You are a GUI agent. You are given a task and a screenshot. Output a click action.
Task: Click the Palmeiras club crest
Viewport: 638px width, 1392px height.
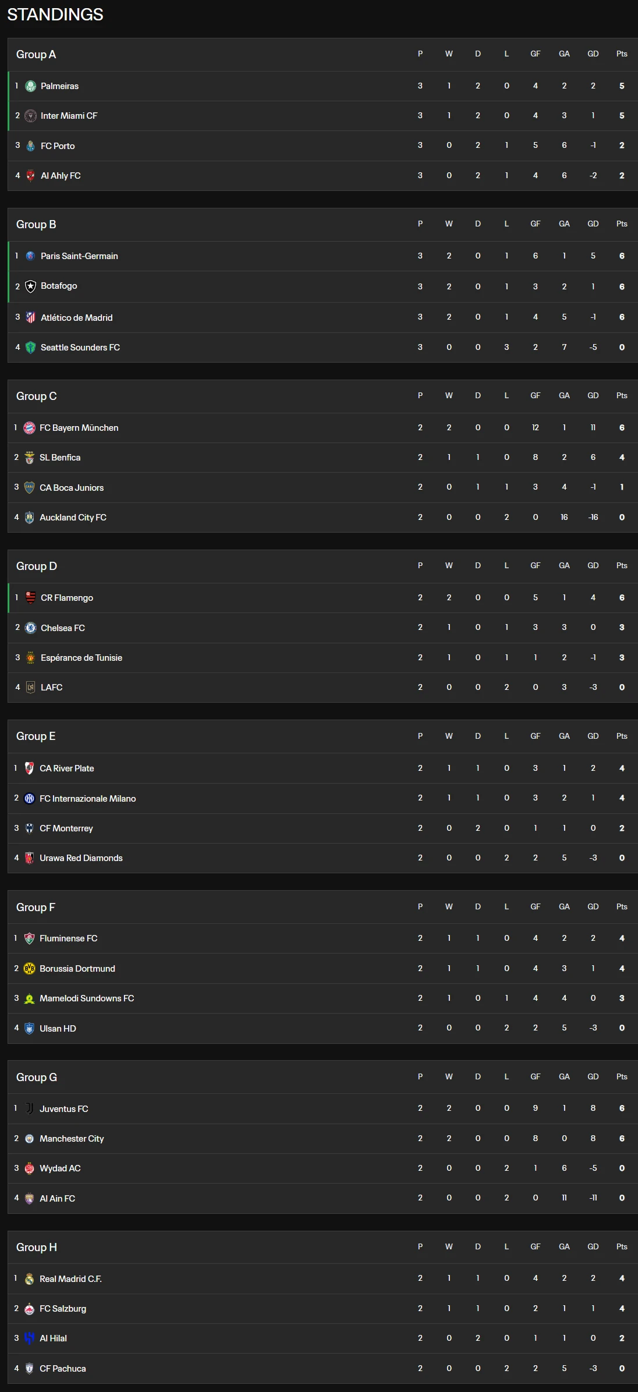click(x=30, y=86)
